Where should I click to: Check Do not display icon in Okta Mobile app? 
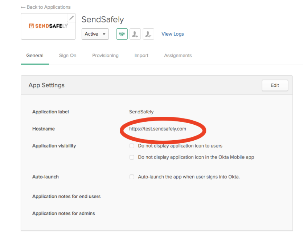132,157
